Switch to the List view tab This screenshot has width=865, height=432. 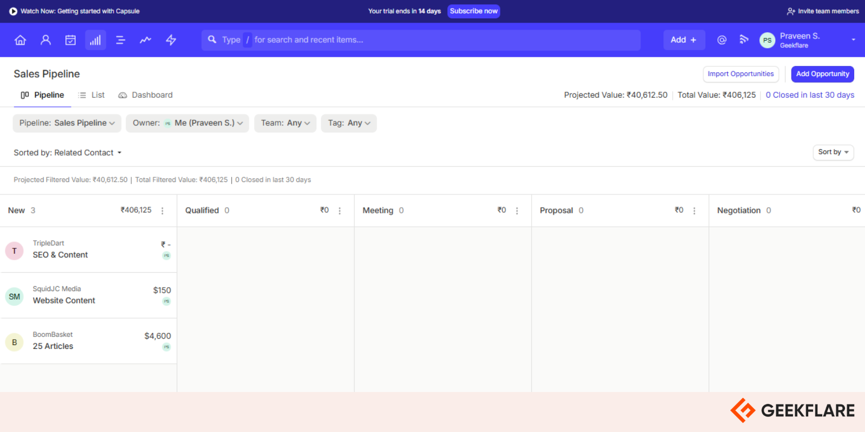pyautogui.click(x=91, y=95)
